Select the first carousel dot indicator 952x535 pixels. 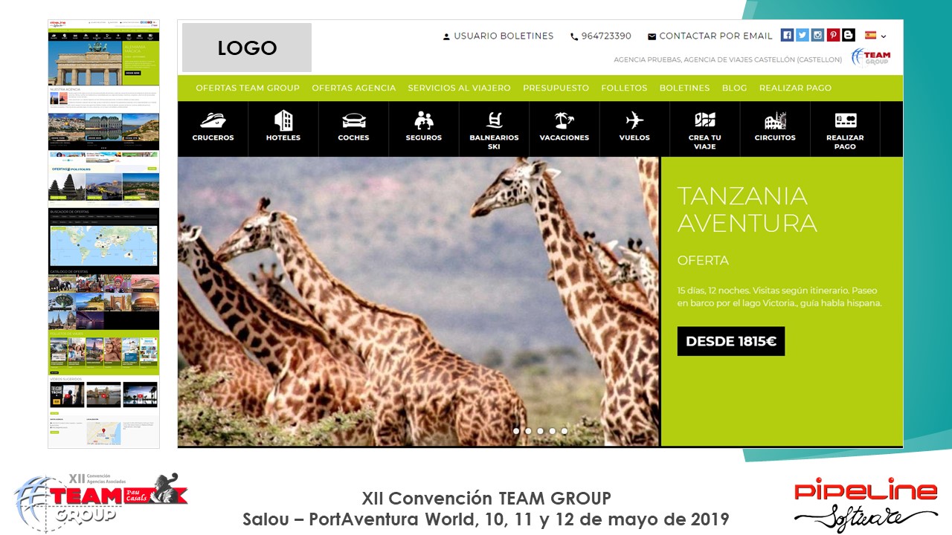pyautogui.click(x=516, y=430)
